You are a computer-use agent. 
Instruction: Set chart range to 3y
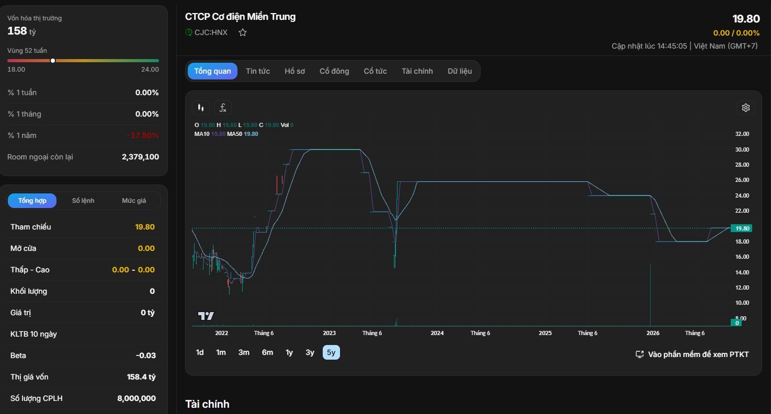[310, 352]
